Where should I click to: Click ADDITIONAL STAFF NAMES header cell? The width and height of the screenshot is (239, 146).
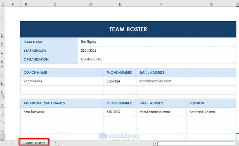pos(62,103)
